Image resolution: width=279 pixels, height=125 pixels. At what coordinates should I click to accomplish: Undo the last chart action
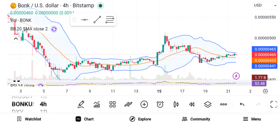242,104
